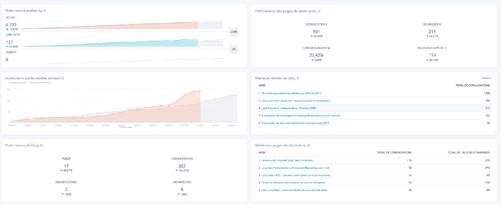Screen dimensions: 501x204
Task: Open '3 exemples de campagnes marketing BtoB' article
Action: 301,116
